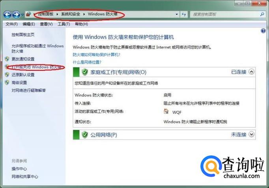Click the Control Panel icon in address bar

click(x=28, y=14)
